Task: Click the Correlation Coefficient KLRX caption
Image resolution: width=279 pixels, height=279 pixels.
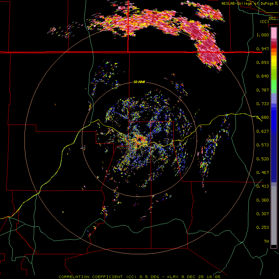Action: pyautogui.click(x=139, y=277)
